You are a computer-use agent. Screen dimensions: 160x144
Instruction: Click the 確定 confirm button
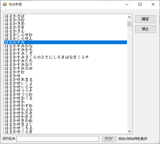pos(145,19)
